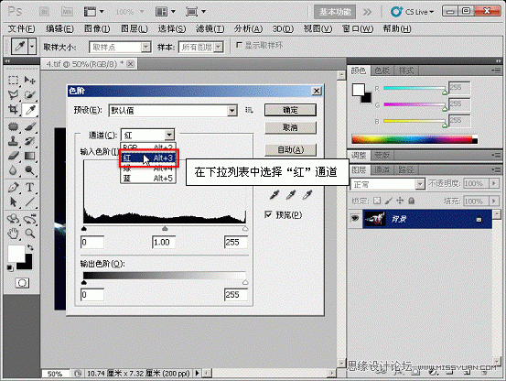Toggle lock all icon

click(411, 201)
